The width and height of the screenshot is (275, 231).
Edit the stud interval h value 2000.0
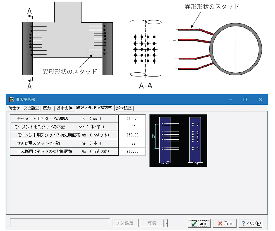(x=132, y=119)
